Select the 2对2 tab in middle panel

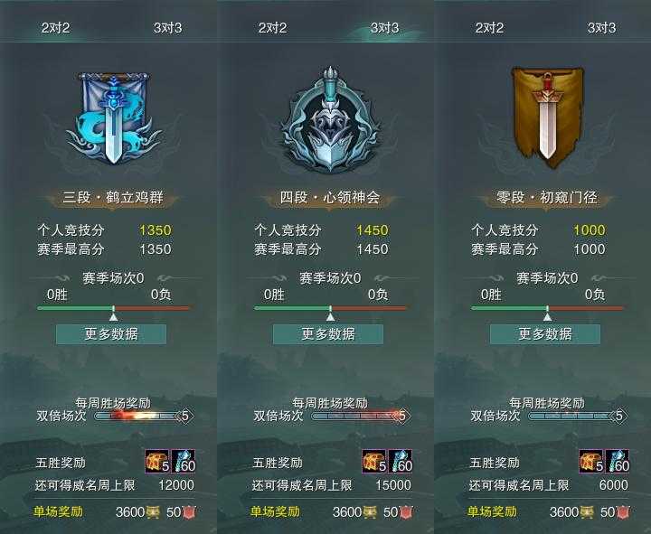pyautogui.click(x=272, y=28)
